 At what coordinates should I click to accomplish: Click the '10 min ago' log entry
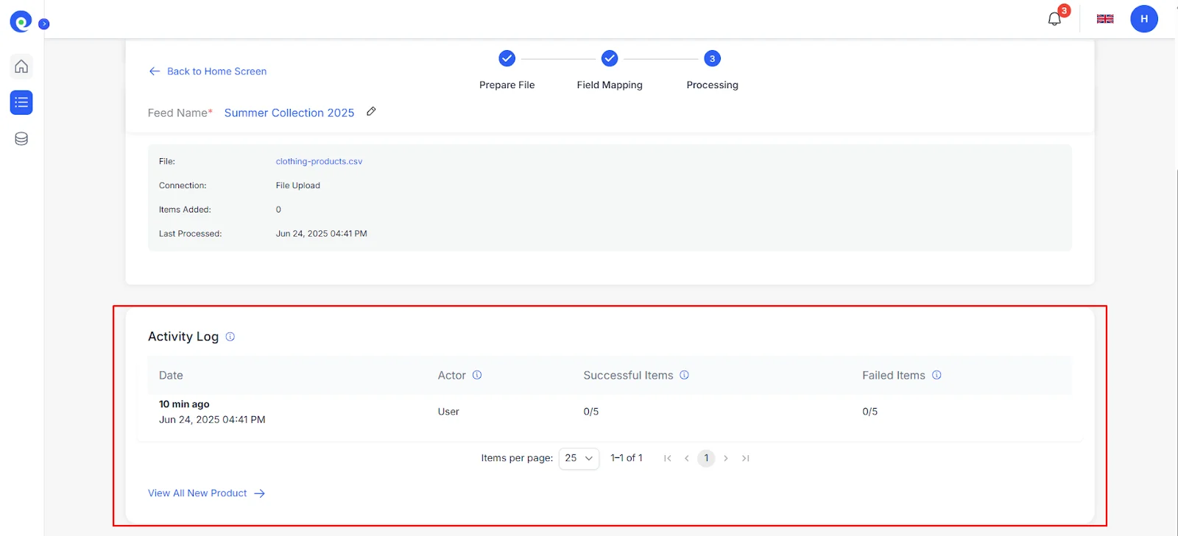[x=184, y=404]
